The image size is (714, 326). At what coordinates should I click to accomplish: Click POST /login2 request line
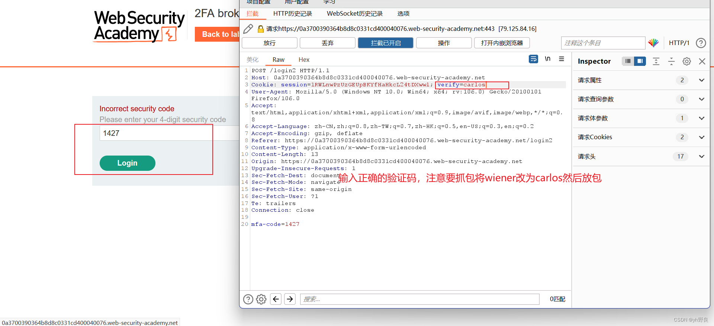290,70
